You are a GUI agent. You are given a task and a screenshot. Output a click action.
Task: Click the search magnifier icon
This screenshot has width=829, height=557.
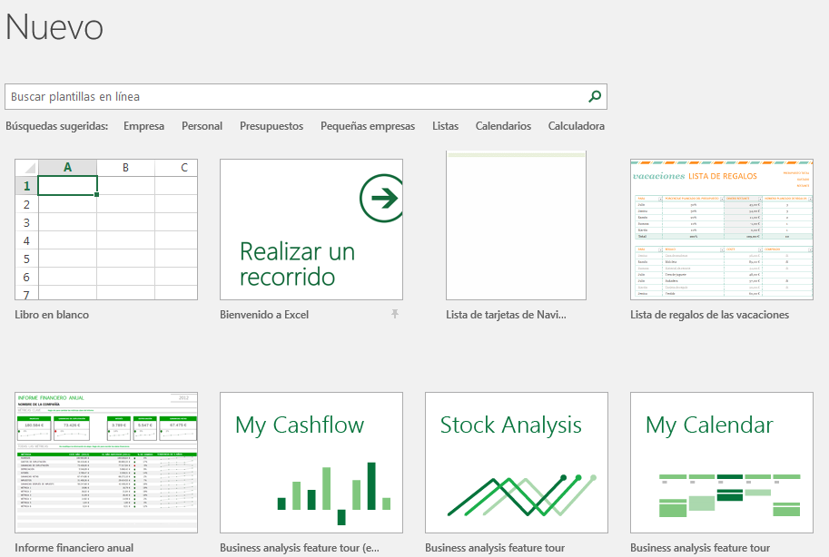595,96
